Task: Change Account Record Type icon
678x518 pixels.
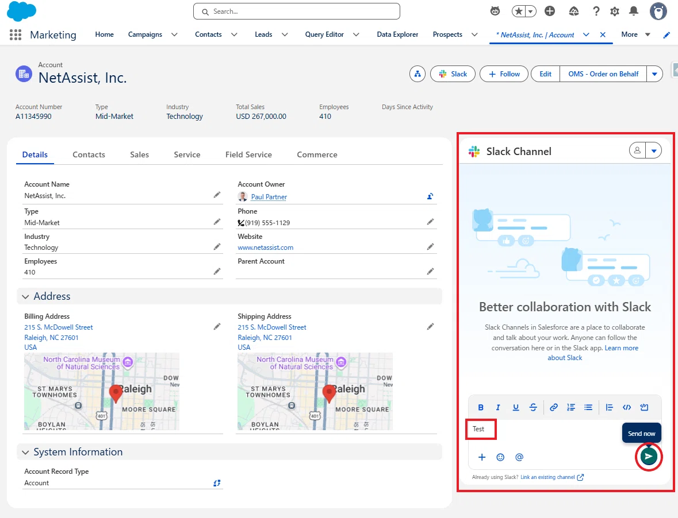Action: coord(217,483)
